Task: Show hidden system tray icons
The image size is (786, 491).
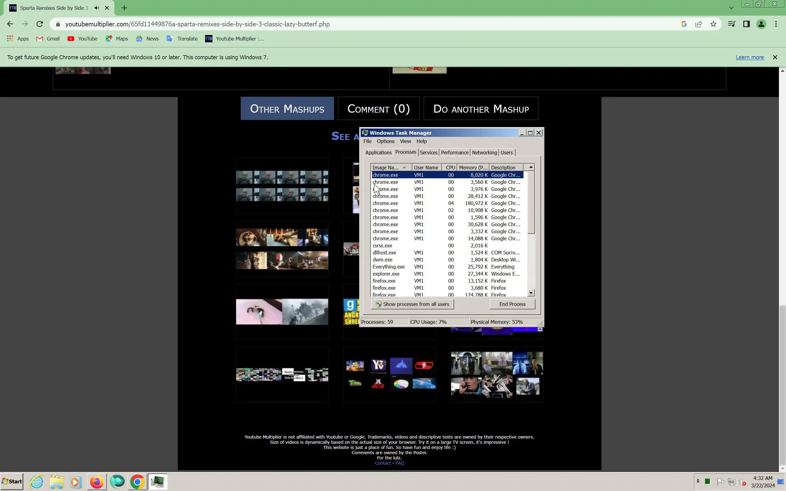Action: [x=698, y=481]
